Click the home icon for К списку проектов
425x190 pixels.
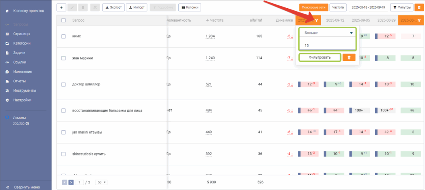(7, 10)
